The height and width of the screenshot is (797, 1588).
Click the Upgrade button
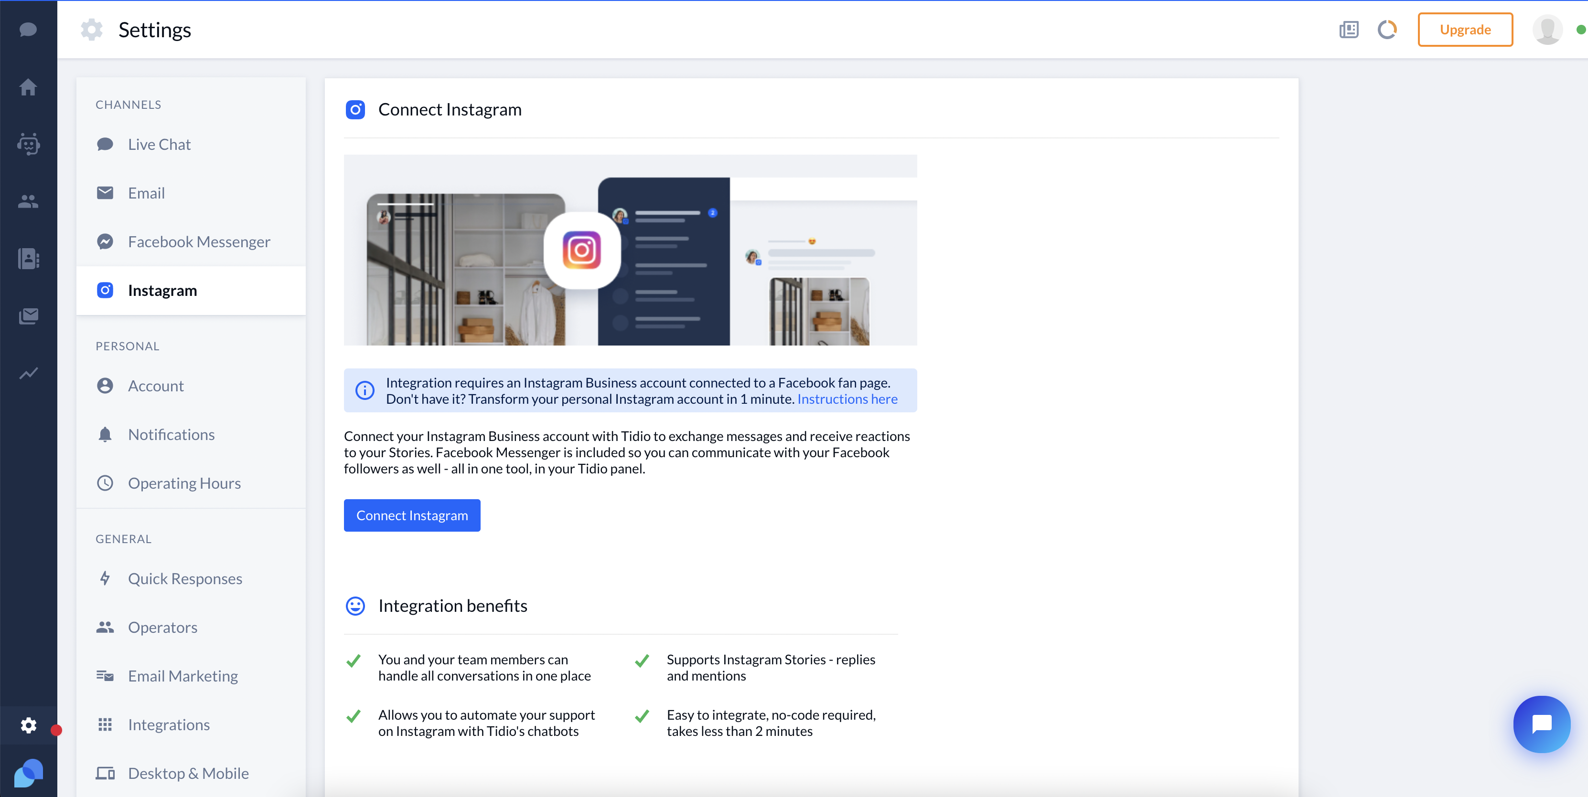(x=1465, y=30)
